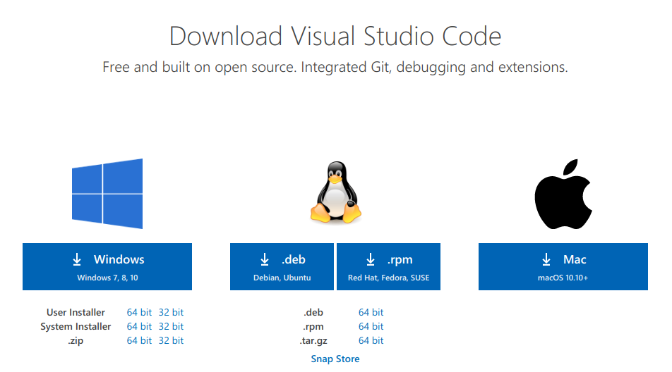This screenshot has width=672, height=372.
Task: Download the .deb package for Debian, Ubuntu
Action: click(x=282, y=267)
